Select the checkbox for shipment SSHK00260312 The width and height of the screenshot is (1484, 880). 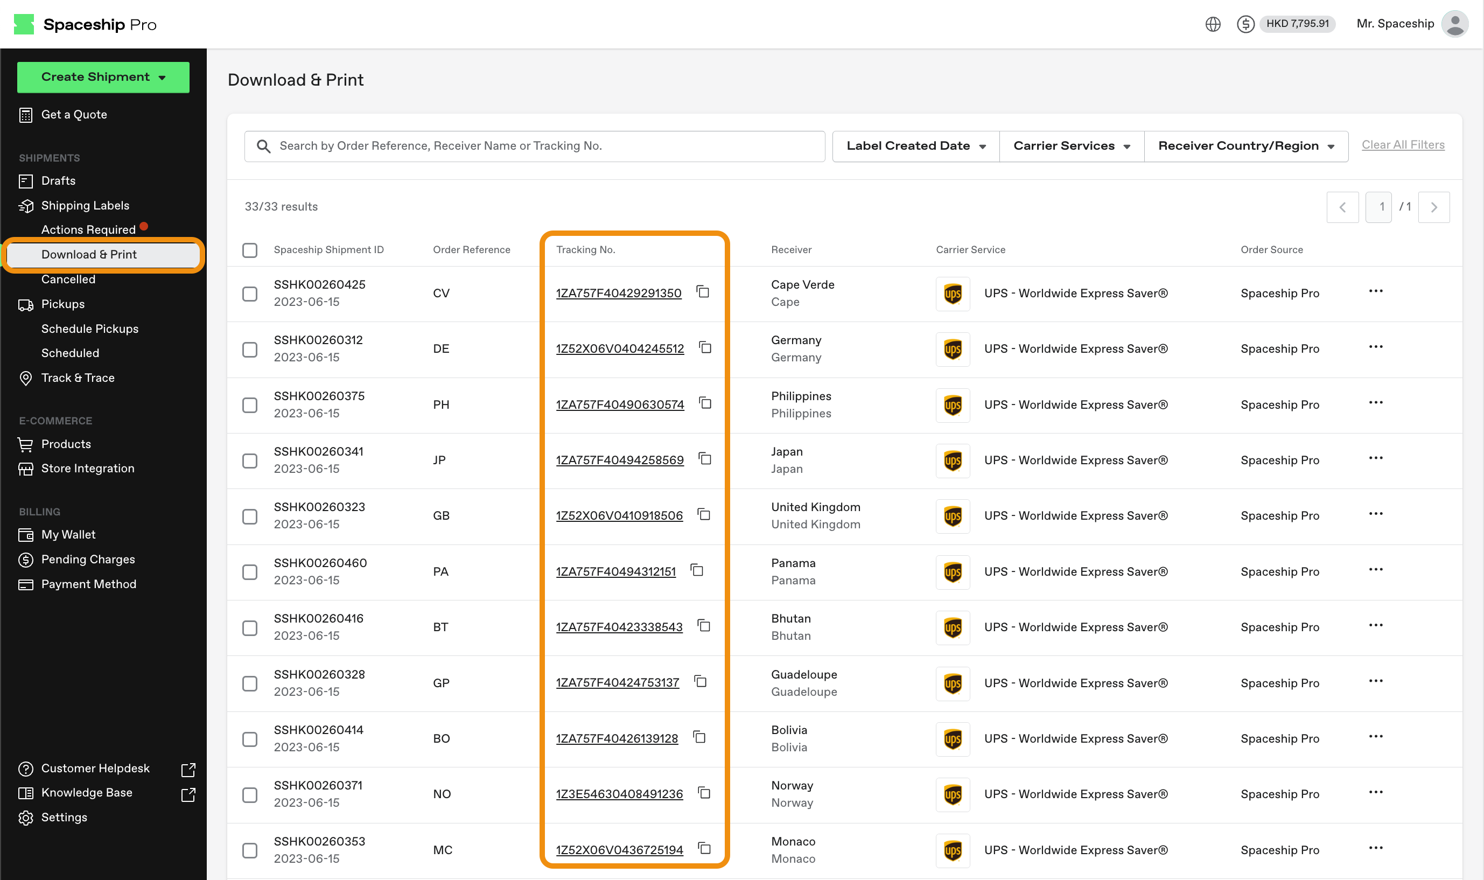coord(250,350)
